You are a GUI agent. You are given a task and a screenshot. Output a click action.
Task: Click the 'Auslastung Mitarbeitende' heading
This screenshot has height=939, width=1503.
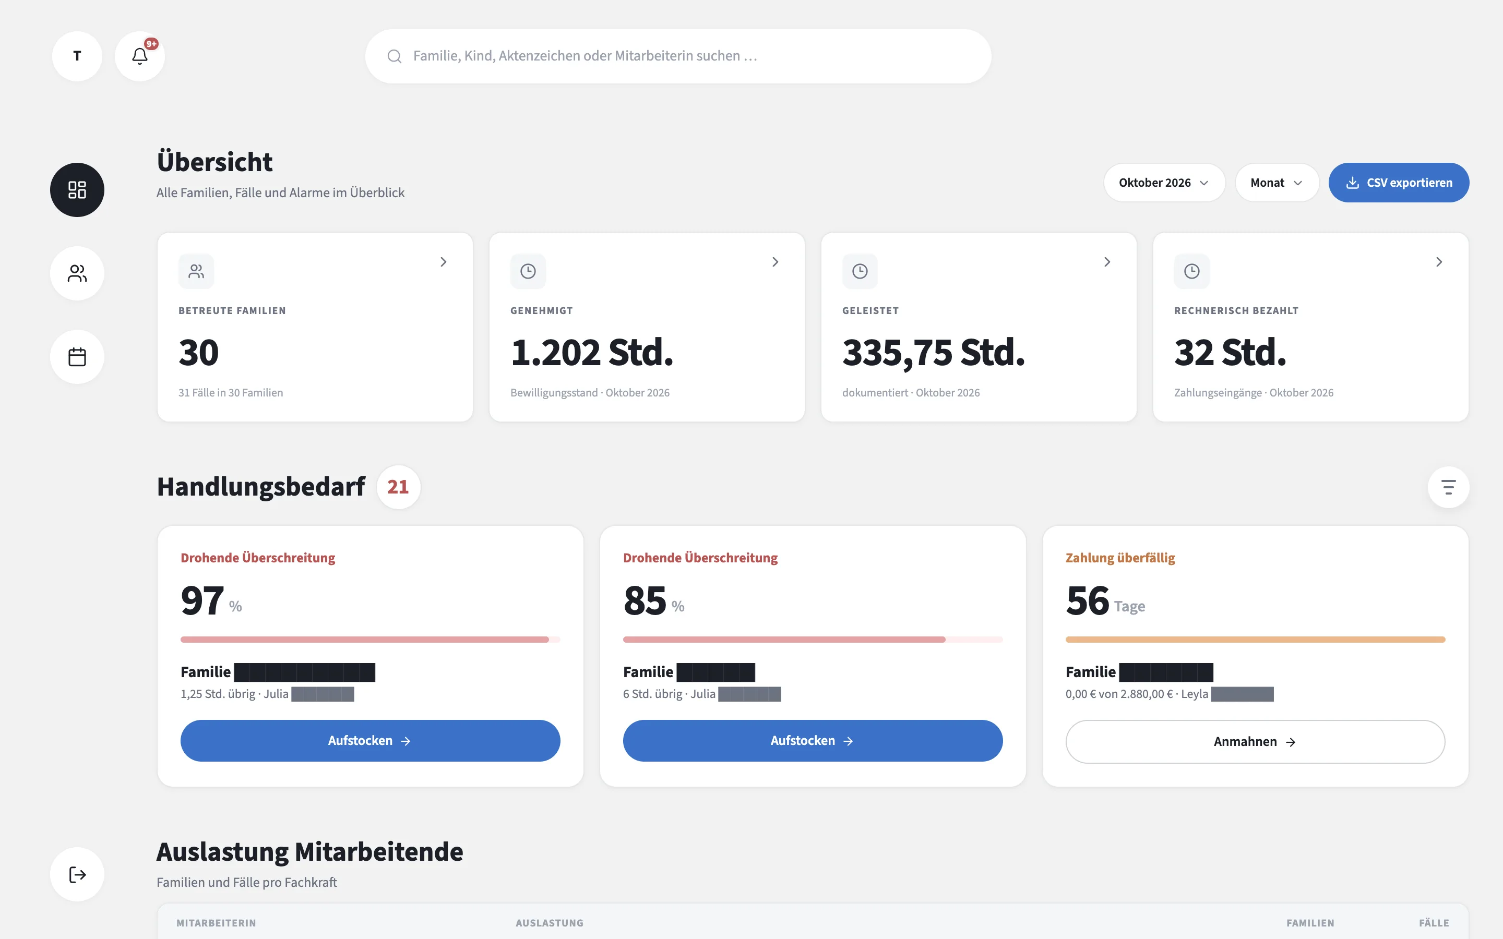click(x=310, y=851)
